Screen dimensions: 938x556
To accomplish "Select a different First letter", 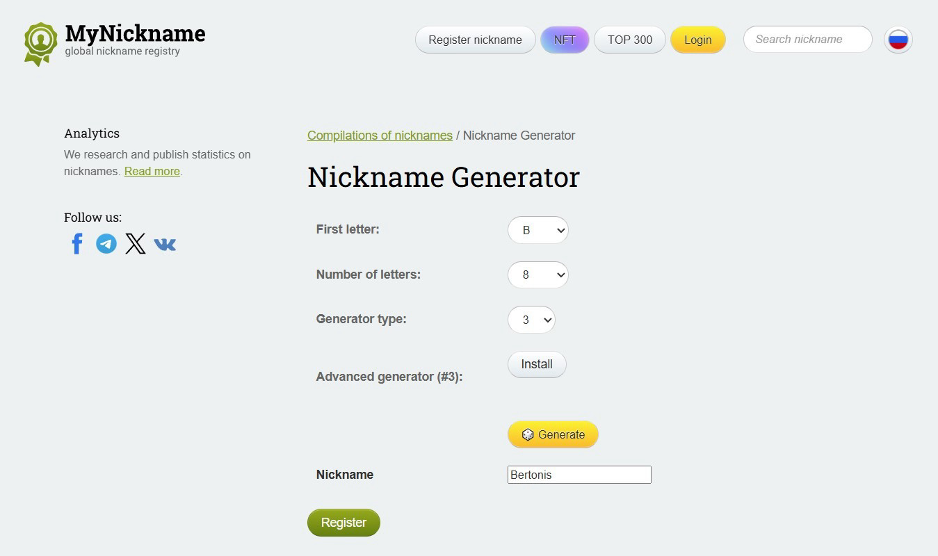I will [537, 229].
